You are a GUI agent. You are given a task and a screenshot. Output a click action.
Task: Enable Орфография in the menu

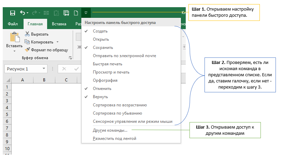point(131,80)
